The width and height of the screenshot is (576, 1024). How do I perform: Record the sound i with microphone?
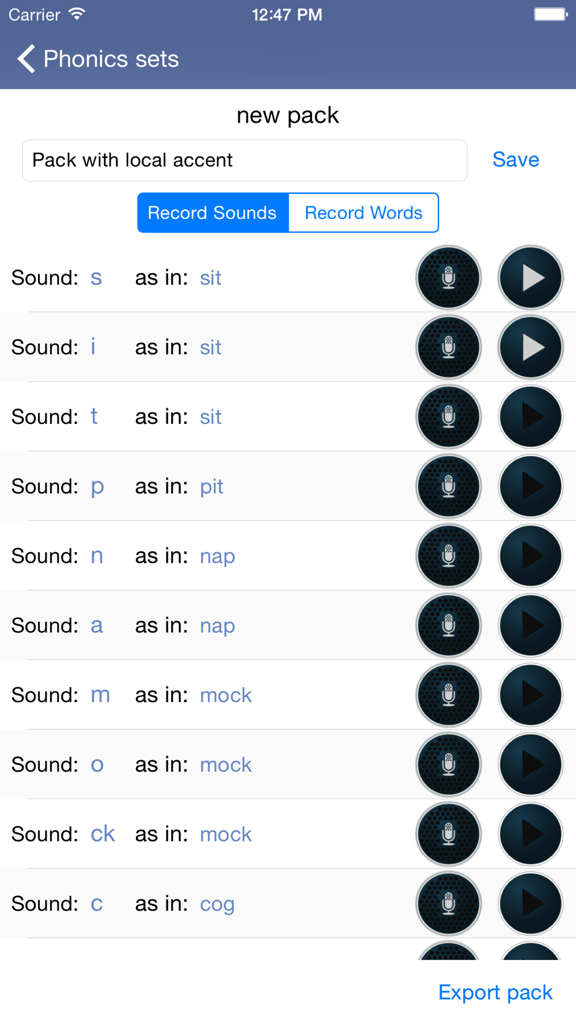(448, 347)
